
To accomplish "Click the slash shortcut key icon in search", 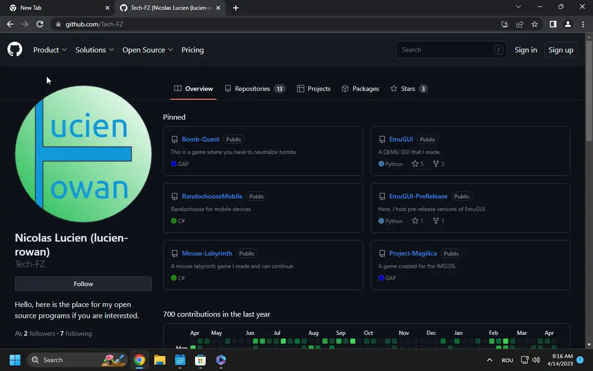I will [498, 50].
